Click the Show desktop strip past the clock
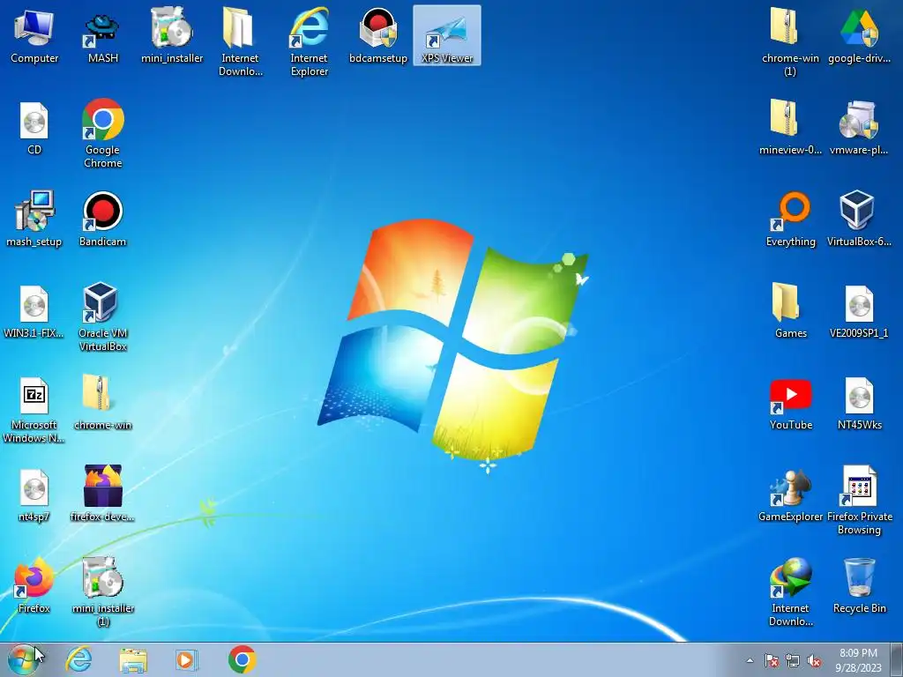The image size is (903, 677). pos(897,659)
